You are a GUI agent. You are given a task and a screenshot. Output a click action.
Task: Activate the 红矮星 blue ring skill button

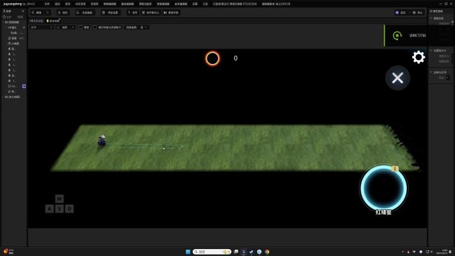(384, 188)
